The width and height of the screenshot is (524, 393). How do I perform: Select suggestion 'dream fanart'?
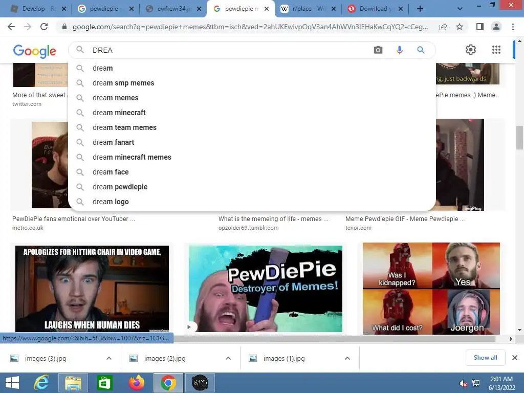tap(252, 142)
